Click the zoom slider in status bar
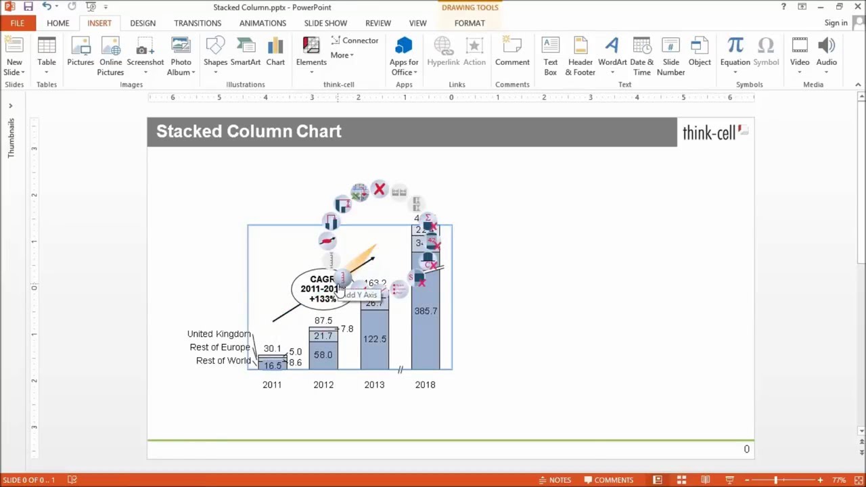The height and width of the screenshot is (487, 866). tap(775, 480)
